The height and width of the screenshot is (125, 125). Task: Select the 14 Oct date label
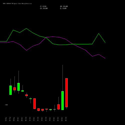pyautogui.click(x=38, y=119)
